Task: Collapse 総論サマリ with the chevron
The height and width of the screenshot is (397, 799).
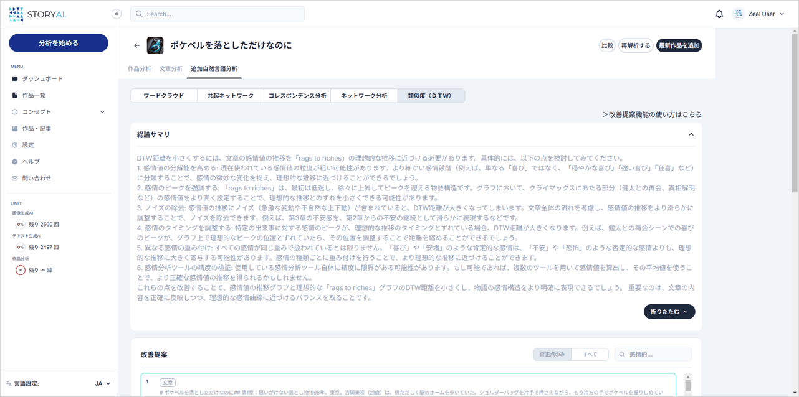Action: [x=691, y=134]
